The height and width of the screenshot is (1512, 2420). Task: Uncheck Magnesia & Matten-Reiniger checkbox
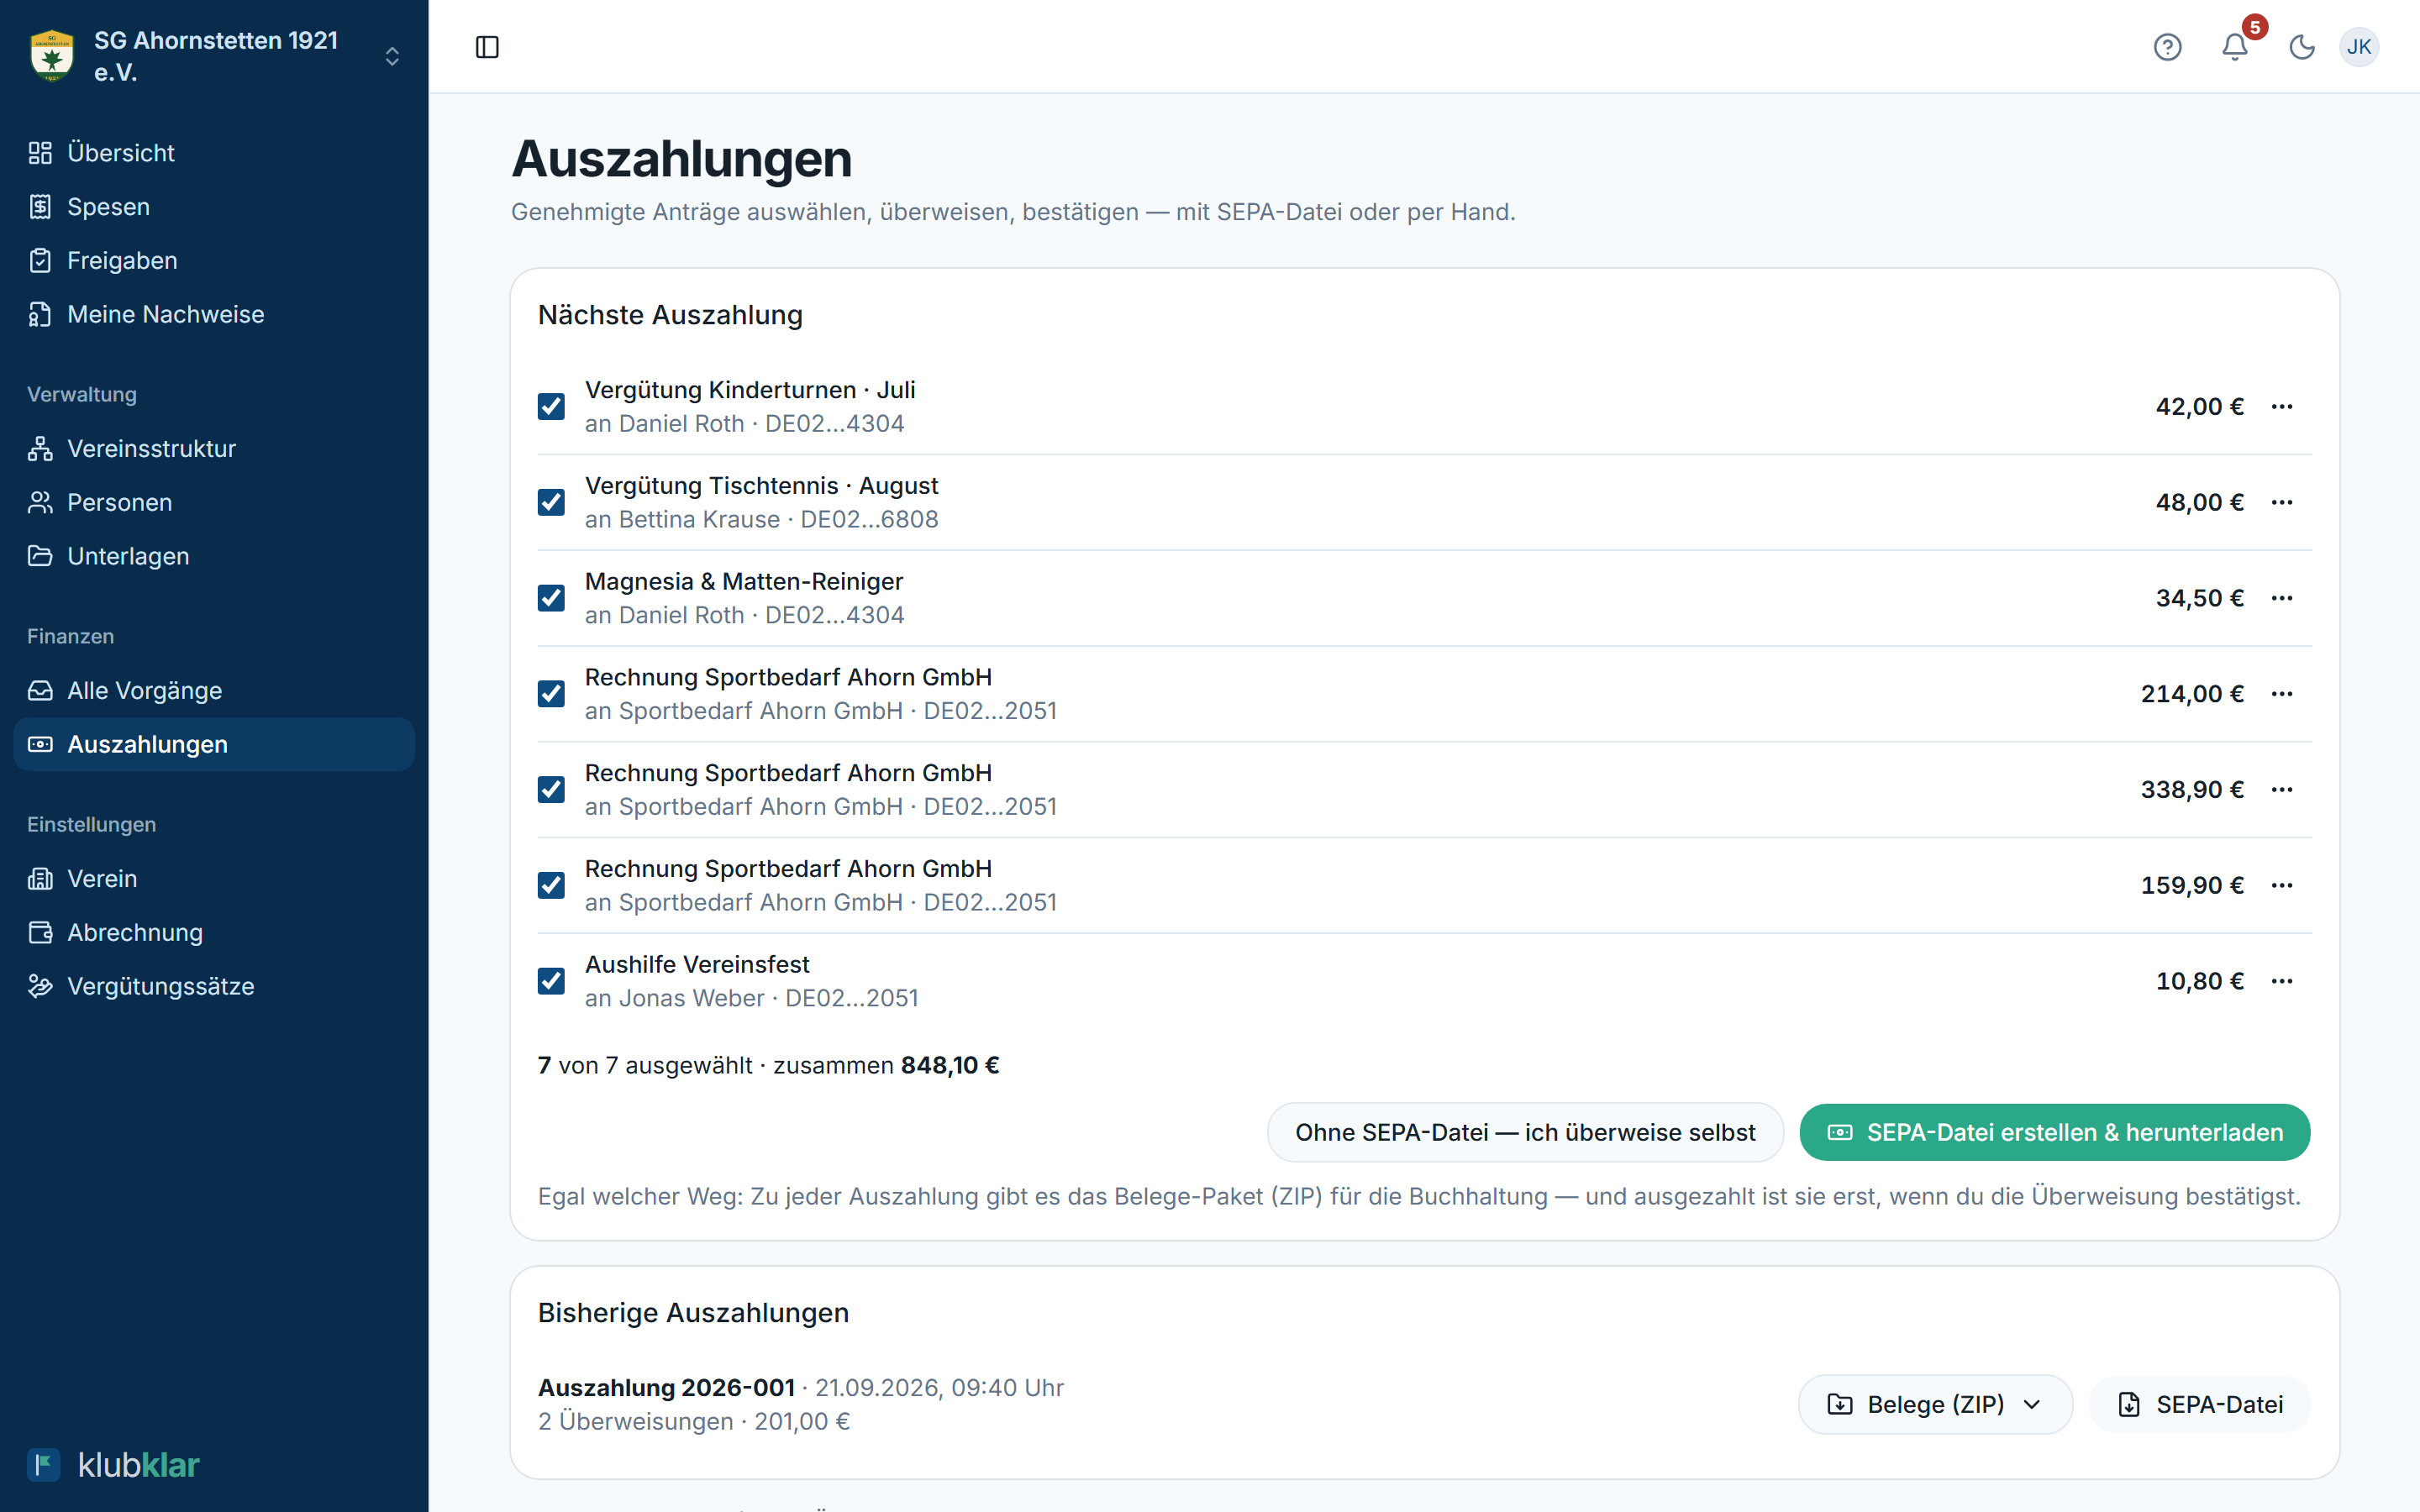coord(551,598)
